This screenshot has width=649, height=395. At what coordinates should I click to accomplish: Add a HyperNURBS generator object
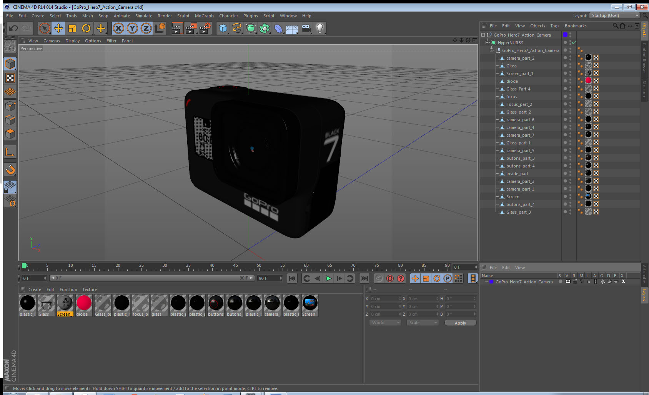click(x=251, y=28)
